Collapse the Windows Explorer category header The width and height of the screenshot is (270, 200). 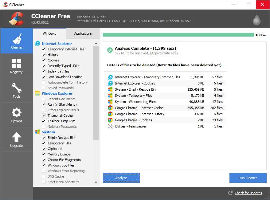[57, 93]
